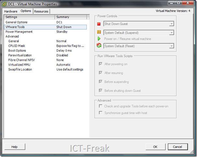Click the red stop power control icon

(99, 24)
